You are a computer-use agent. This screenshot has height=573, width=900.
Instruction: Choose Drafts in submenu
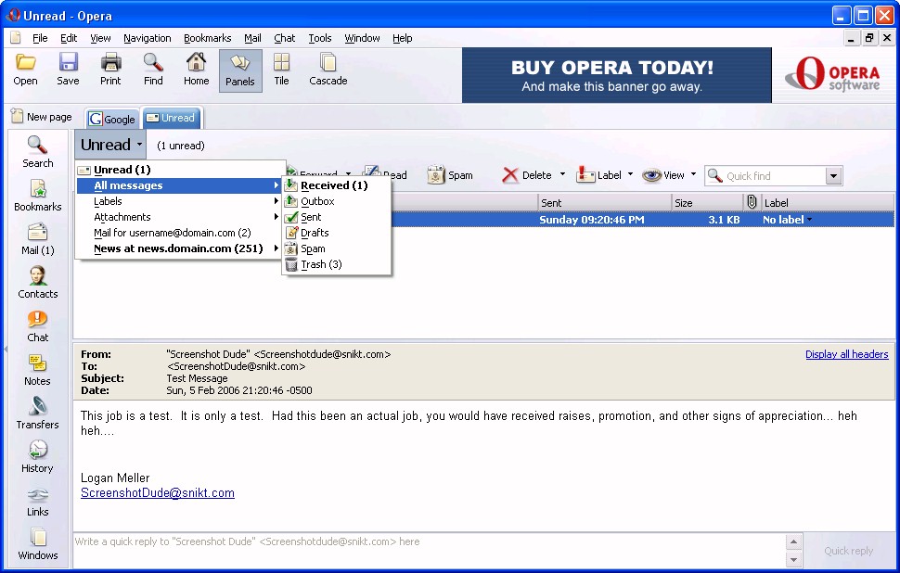(337, 233)
